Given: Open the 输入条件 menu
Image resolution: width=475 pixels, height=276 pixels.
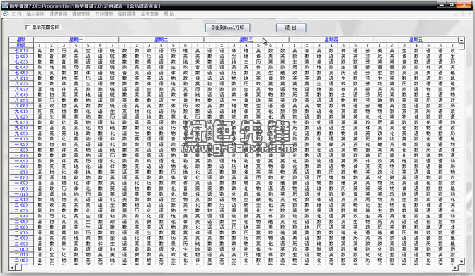Looking at the screenshot, I should coord(35,14).
